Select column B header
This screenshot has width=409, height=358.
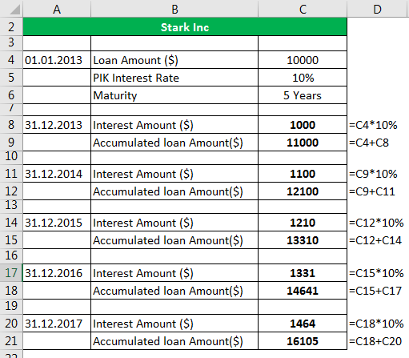[x=174, y=9]
